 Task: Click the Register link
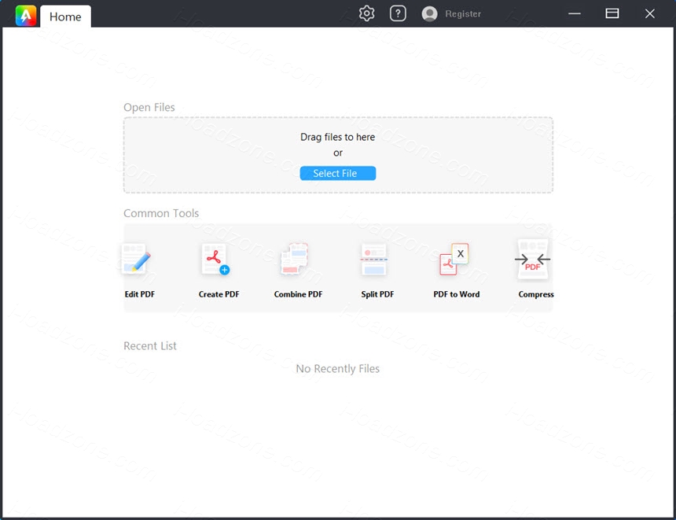coord(463,14)
